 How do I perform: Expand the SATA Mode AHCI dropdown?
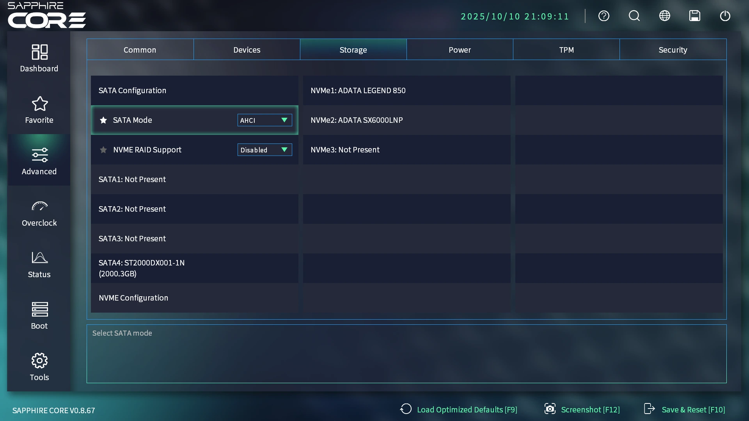tap(264, 120)
